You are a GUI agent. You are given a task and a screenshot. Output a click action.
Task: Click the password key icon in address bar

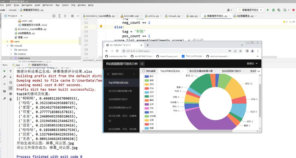point(230,51)
